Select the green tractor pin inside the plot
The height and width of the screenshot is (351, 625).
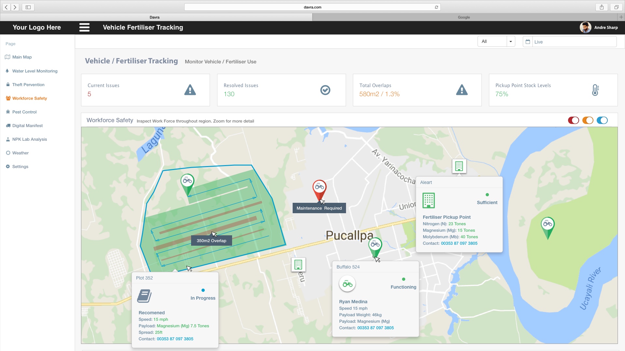coord(187,184)
